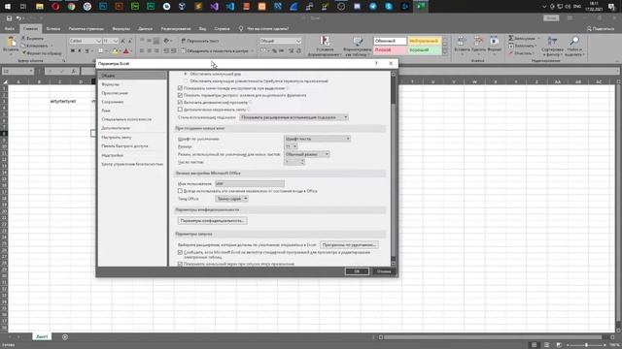Toggle the show mini toolbar on selection checkbox
The height and width of the screenshot is (349, 622).
[180, 88]
